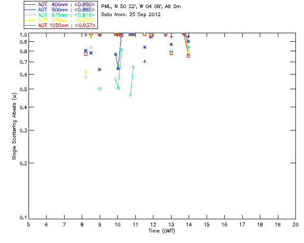The image size is (304, 243).
Task: Click the 'AOT 400nm : <0.950>' legend entry
Action: (x=60, y=4)
